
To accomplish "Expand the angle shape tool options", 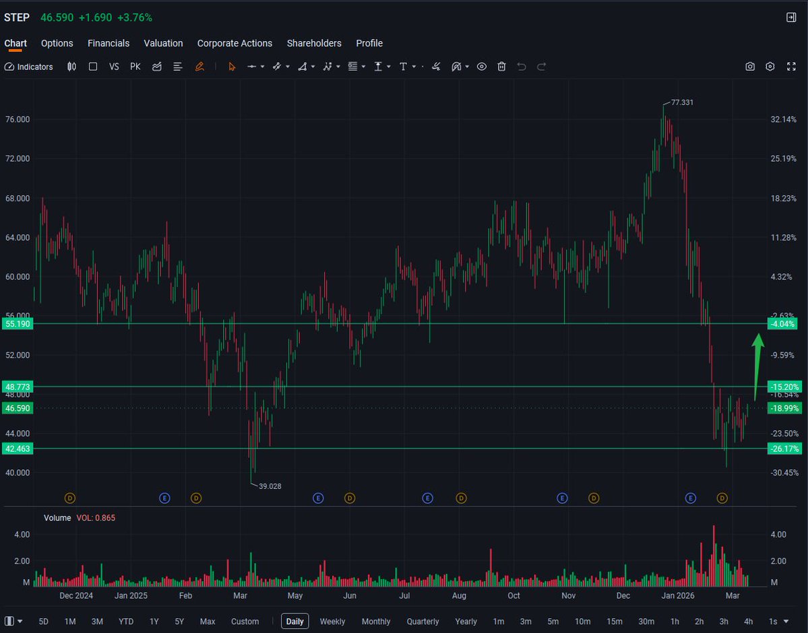I will 313,67.
